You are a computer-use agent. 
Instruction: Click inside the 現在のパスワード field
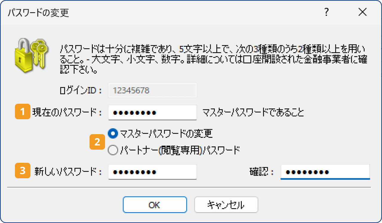pos(152,112)
